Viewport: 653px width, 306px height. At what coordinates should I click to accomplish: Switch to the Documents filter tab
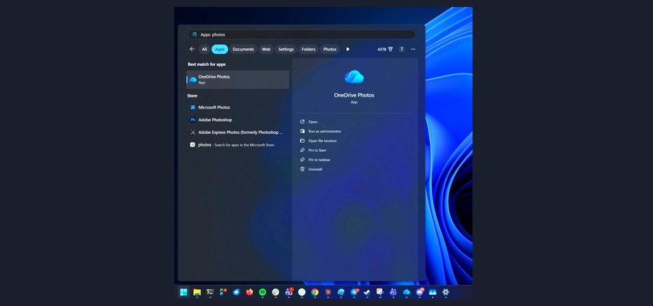[x=243, y=49]
